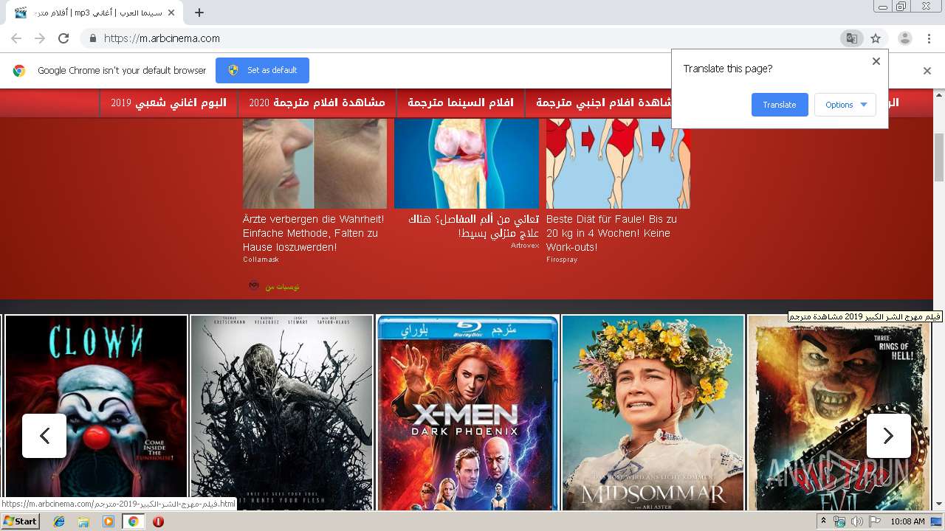Open a new tab with plus button
945x531 pixels.
coord(199,13)
